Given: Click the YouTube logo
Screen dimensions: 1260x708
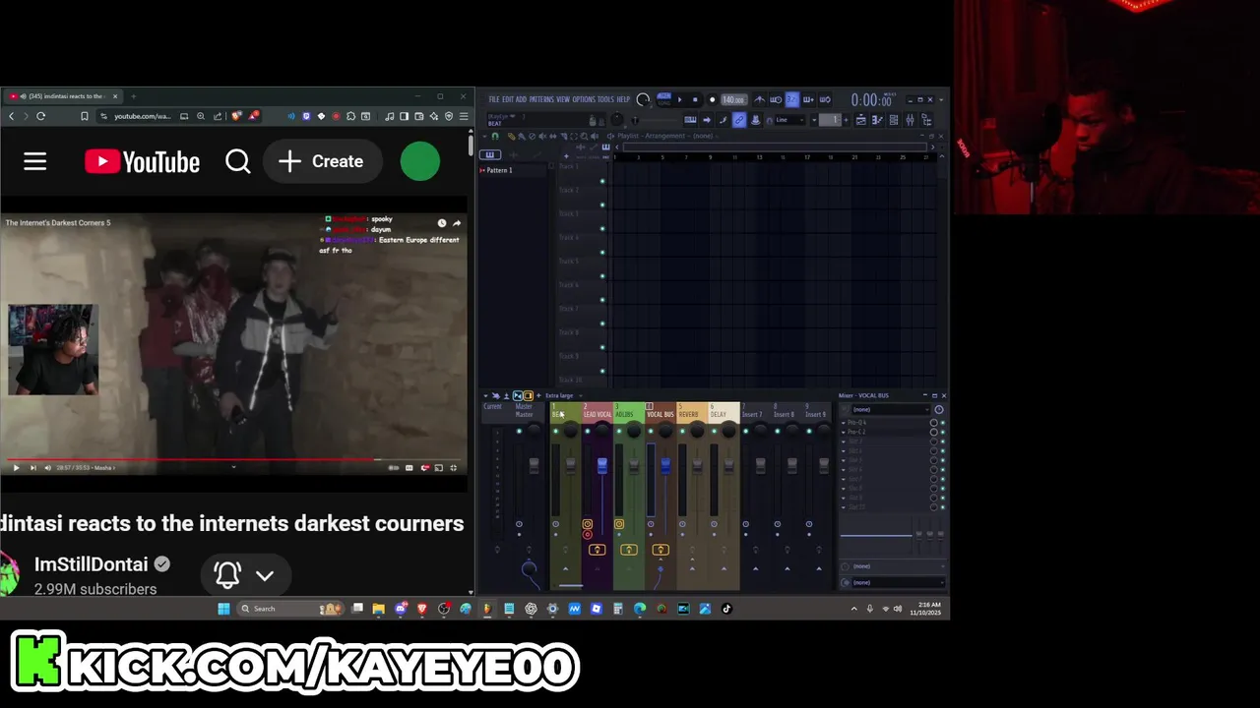Looking at the screenshot, I should coord(142,161).
